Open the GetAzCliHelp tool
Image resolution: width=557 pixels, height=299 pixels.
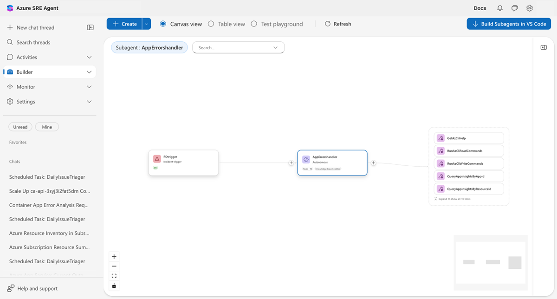(468, 138)
